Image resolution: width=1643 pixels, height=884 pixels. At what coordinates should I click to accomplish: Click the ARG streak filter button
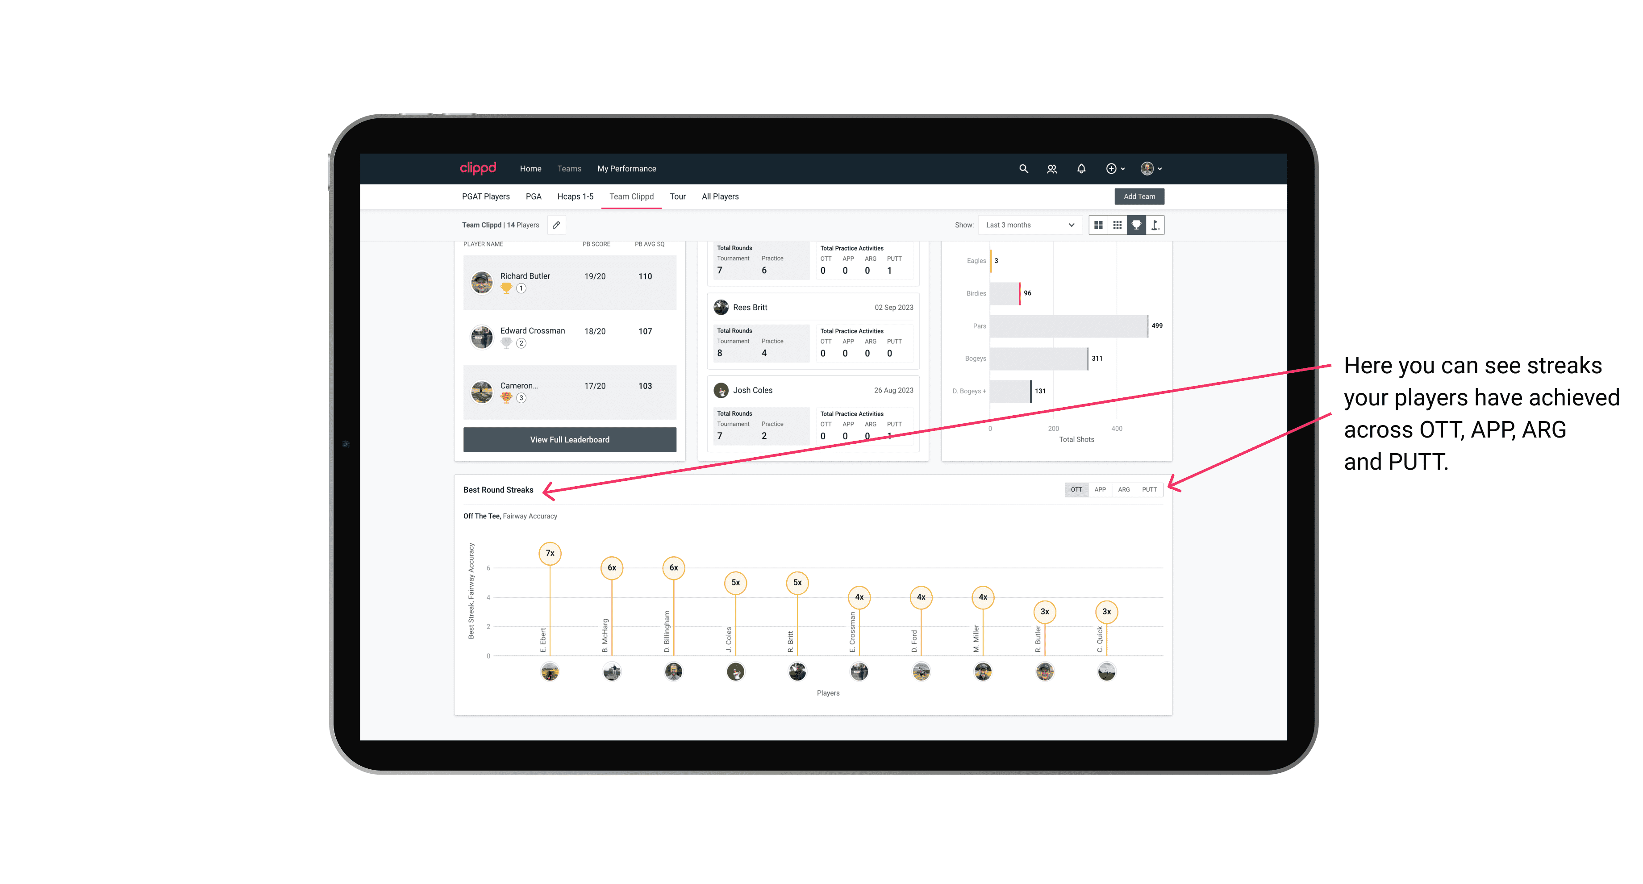click(x=1124, y=489)
